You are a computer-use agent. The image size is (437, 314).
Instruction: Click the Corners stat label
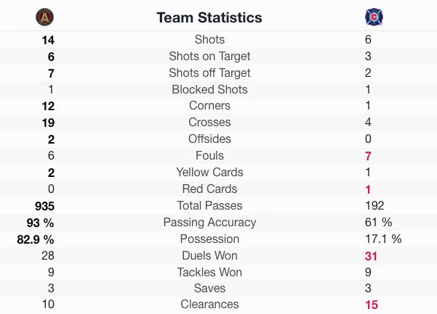click(209, 106)
